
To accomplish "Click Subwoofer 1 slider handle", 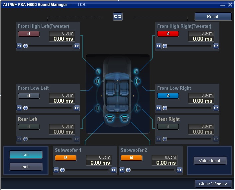I will point(62,170).
